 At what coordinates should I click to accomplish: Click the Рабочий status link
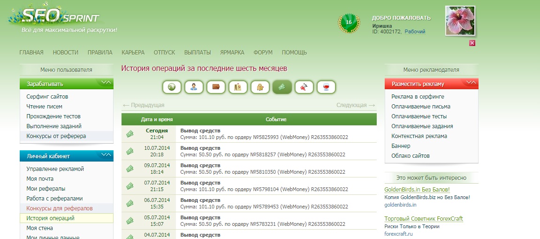[x=415, y=31]
